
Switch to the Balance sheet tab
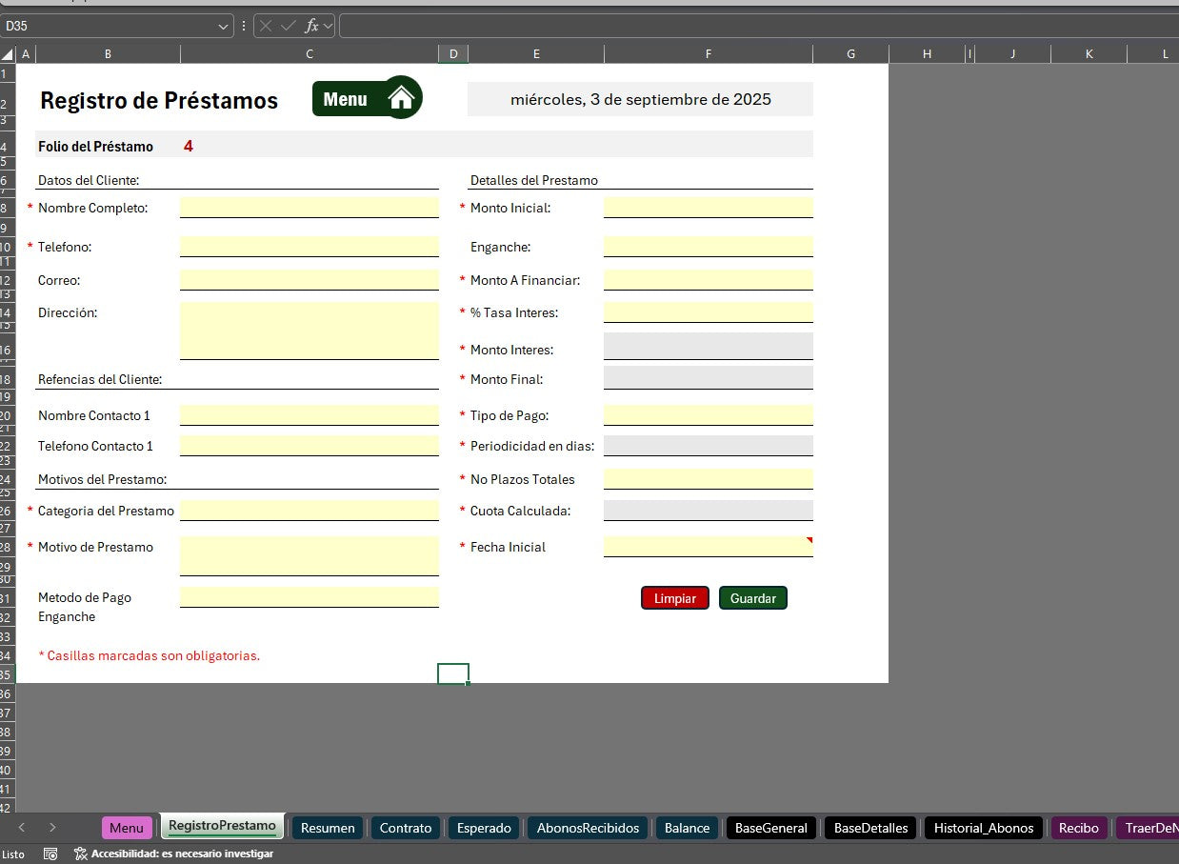pos(686,828)
